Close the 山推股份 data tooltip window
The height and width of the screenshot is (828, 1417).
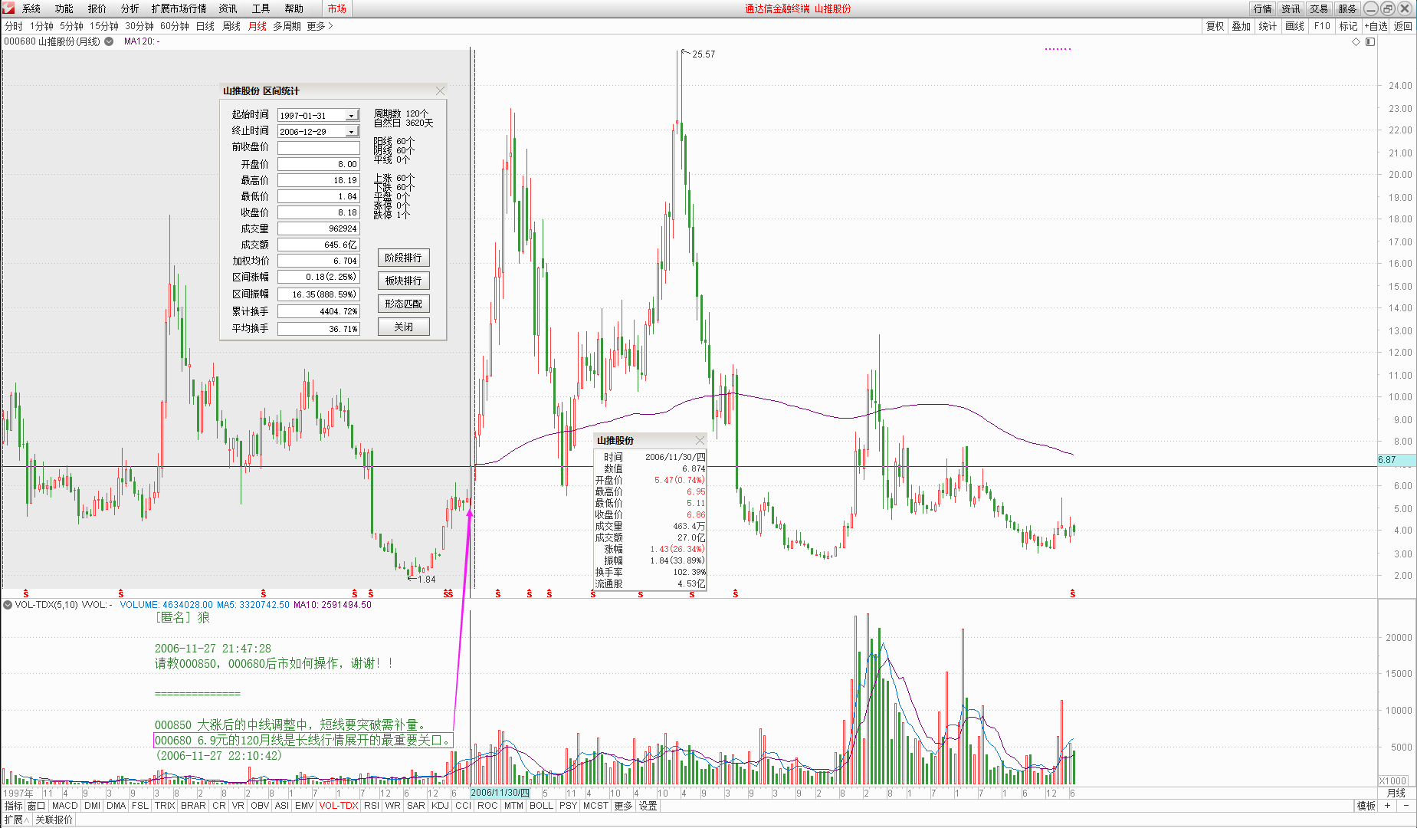(x=699, y=440)
